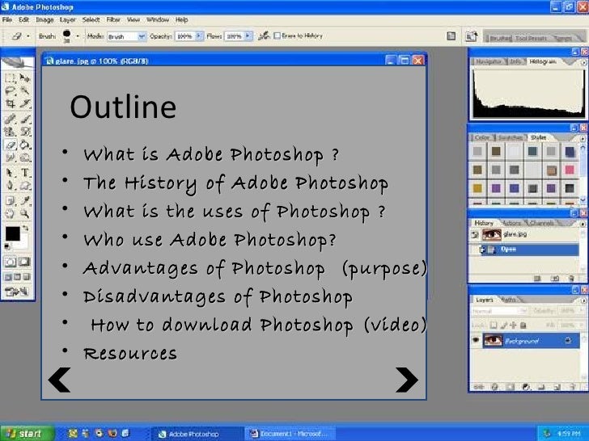Set history brush source for glare.jpg
This screenshot has height=441, width=589.
(x=475, y=235)
